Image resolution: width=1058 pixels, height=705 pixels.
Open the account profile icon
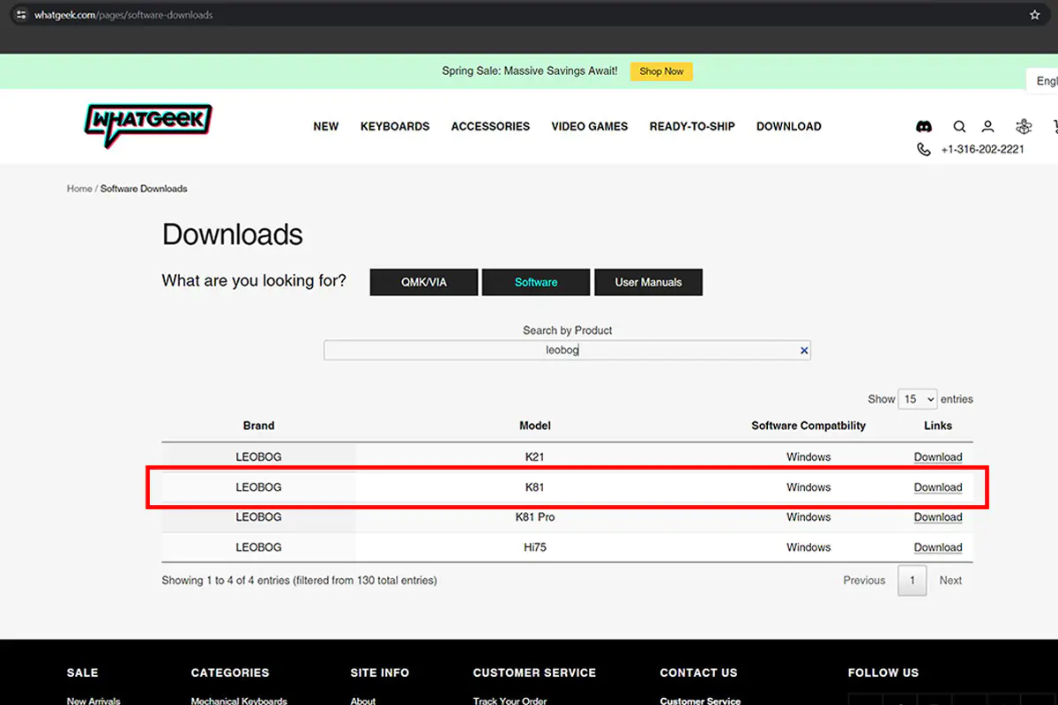pos(988,127)
